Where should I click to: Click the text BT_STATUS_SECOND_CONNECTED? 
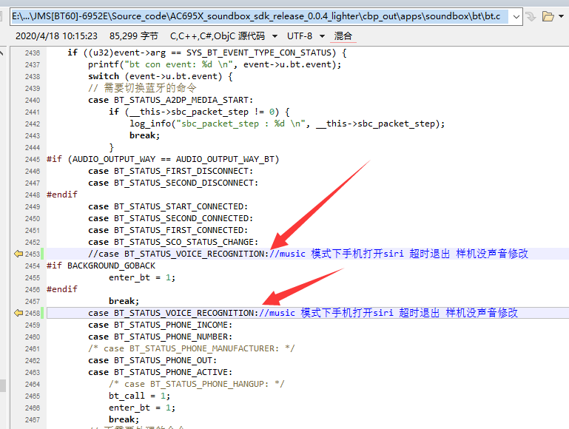tap(181, 218)
